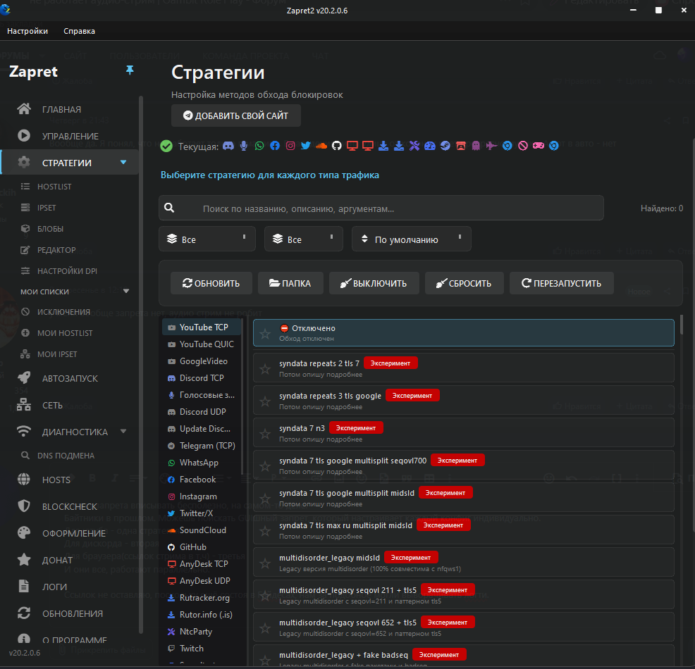Favorite the 'syndata 7 n3' strategy star

pos(265,432)
